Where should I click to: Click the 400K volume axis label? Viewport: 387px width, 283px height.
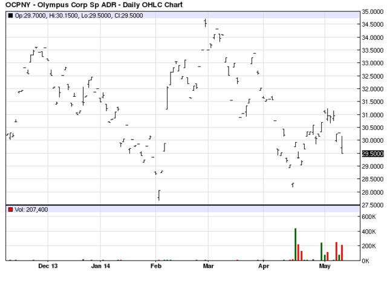369,232
